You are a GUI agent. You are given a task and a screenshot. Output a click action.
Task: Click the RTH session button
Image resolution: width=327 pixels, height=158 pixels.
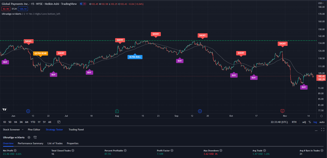[294, 122]
